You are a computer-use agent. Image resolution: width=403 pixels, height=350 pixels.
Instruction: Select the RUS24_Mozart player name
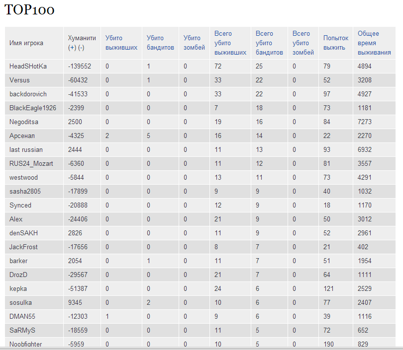click(31, 164)
